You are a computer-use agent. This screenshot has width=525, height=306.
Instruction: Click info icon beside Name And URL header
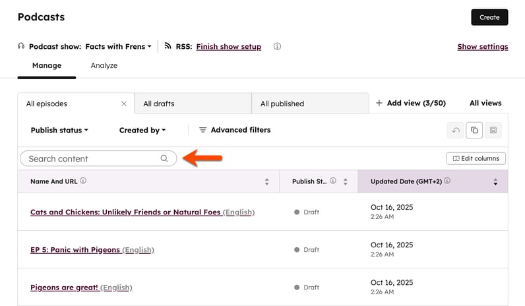click(x=83, y=181)
